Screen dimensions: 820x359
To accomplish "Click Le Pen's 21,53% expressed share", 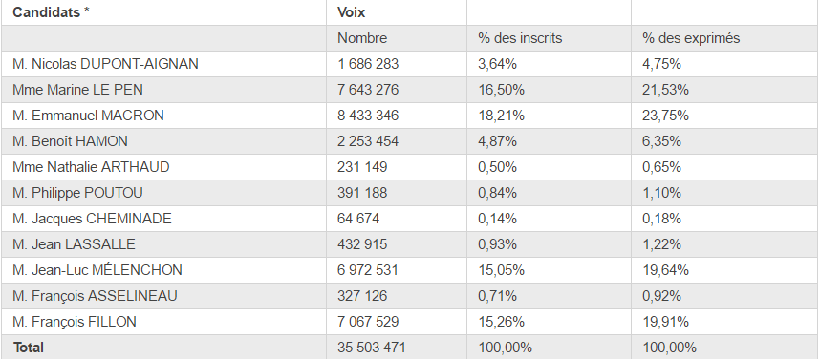I will (x=665, y=90).
